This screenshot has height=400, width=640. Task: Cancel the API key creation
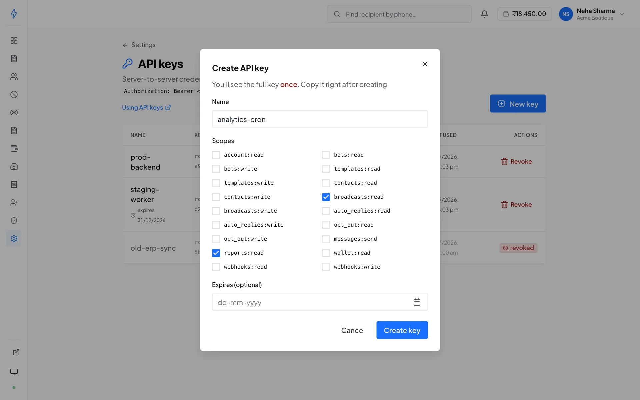[x=353, y=330]
